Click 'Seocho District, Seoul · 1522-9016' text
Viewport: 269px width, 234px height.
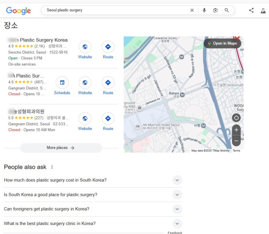[x=38, y=52]
